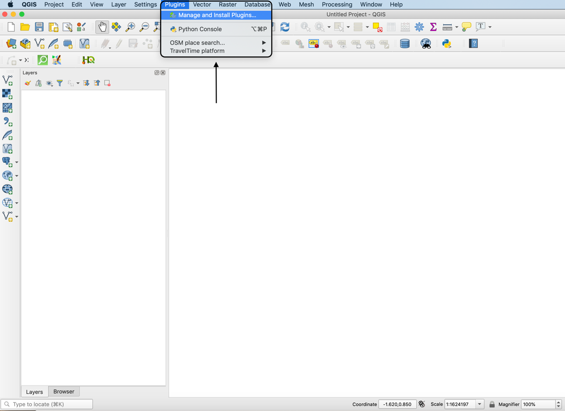Expand Add PostGIS Layers dropdown arrow
565x411 pixels.
click(x=17, y=162)
